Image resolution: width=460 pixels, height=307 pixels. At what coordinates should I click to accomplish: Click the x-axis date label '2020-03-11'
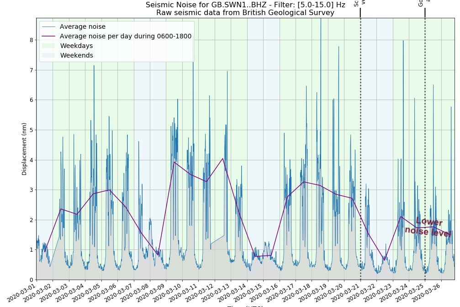[184, 293]
